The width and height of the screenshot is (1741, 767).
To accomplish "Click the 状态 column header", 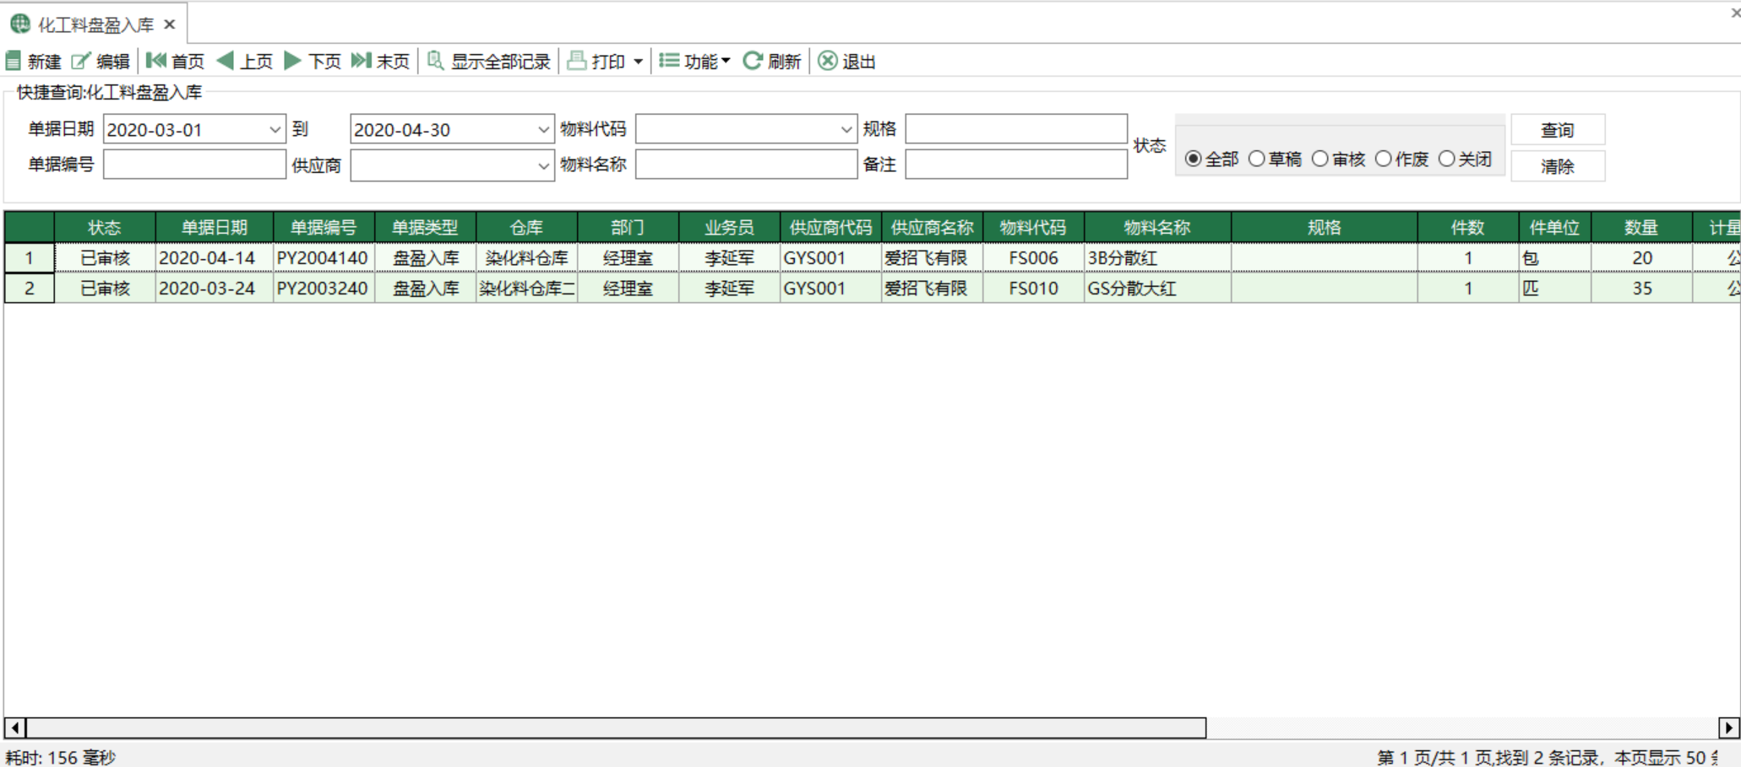I will click(105, 228).
